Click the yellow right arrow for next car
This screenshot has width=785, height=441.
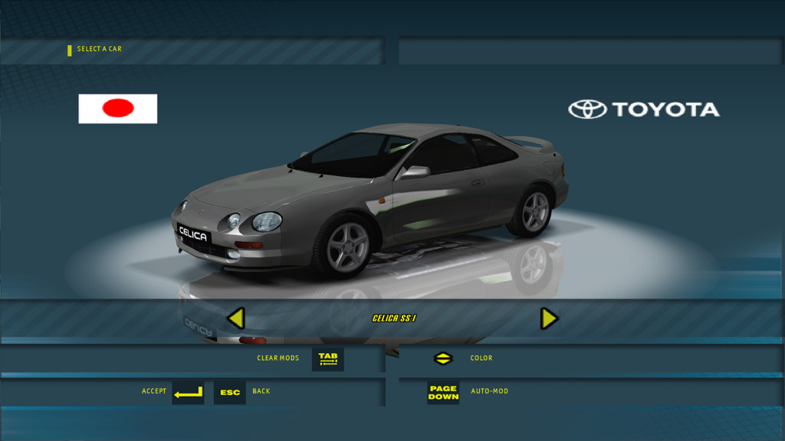(x=549, y=318)
